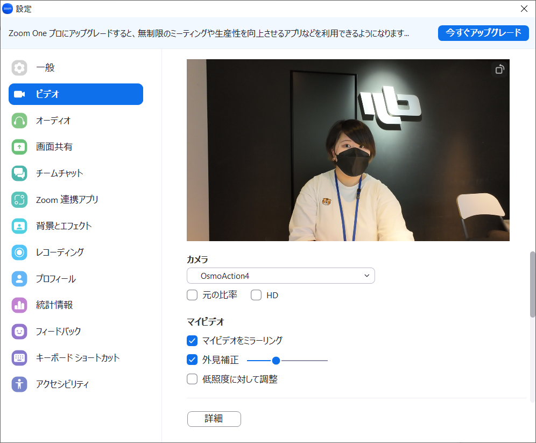536x443 pixels.
Task: Click the Recording (レコーディング) icon
Action: pos(19,252)
